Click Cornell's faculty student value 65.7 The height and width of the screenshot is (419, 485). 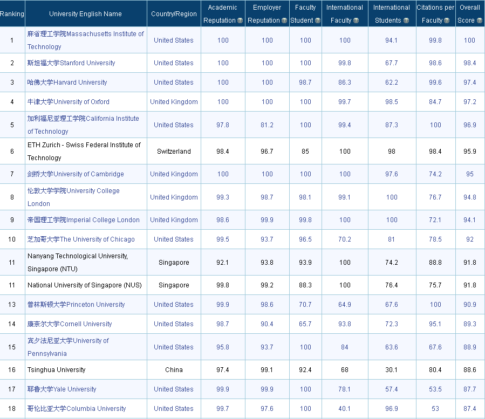pos(305,324)
